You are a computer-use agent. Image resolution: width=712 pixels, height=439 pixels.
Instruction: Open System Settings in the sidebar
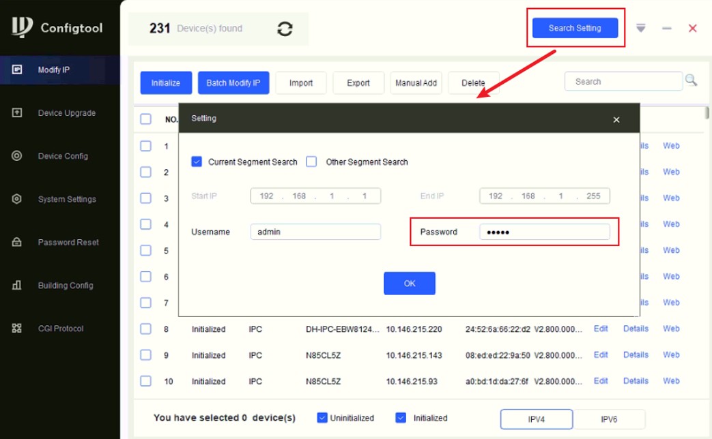67,199
